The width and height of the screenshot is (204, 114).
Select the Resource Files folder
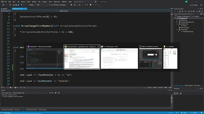click(x=185, y=28)
